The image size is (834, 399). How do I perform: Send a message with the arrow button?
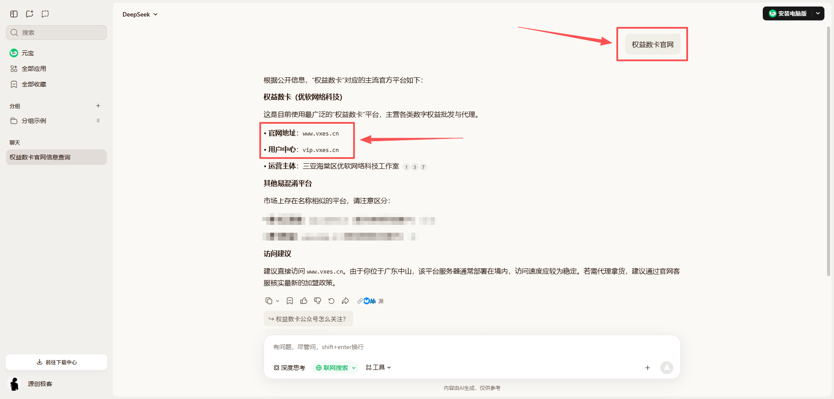coord(667,367)
